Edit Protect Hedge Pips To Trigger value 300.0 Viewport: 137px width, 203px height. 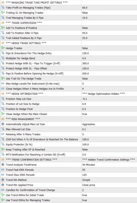(85, 63)
